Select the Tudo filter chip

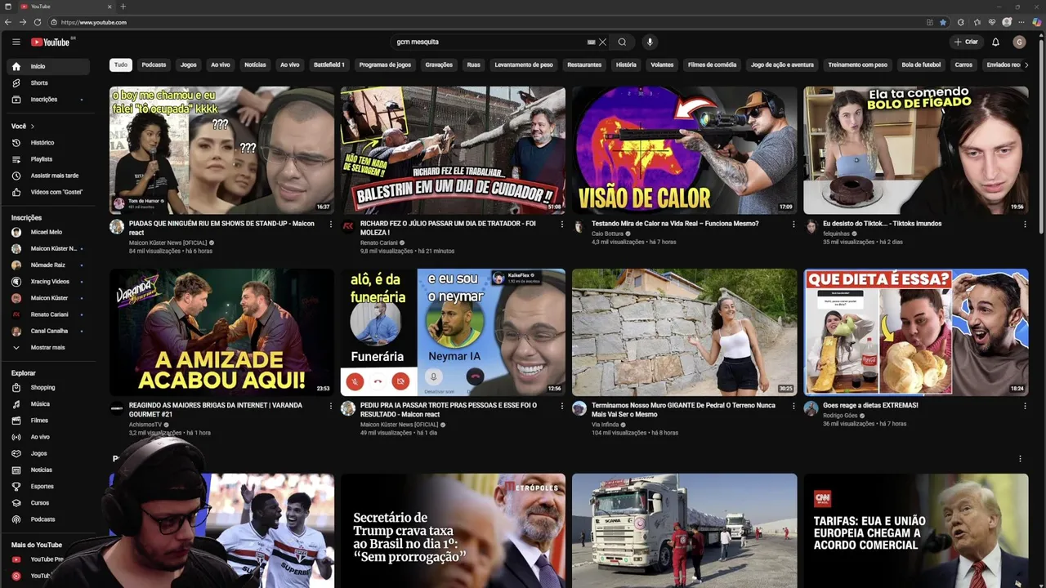coord(121,65)
